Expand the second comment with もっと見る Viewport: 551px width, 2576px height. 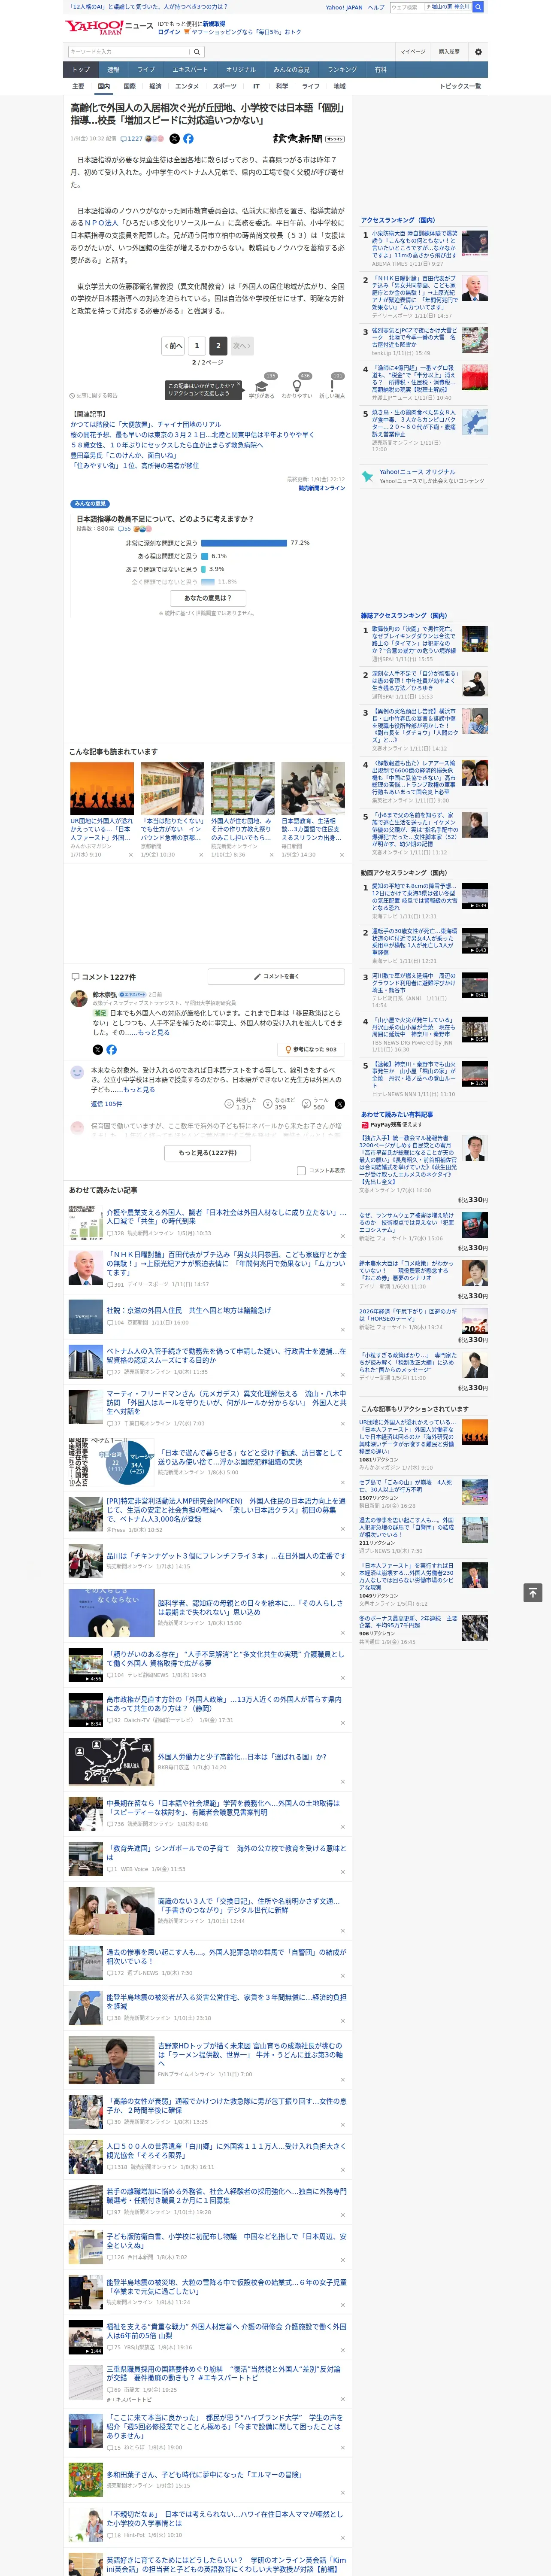click(140, 1089)
